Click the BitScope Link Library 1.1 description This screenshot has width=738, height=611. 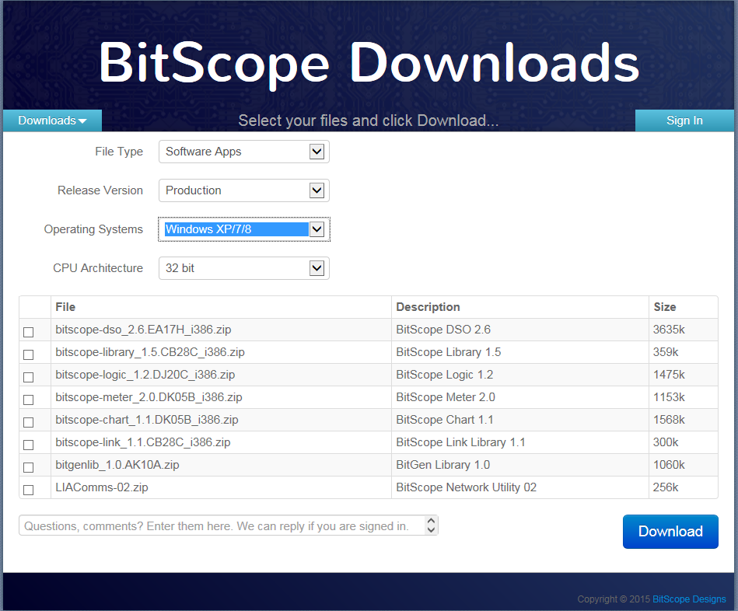[x=461, y=442]
